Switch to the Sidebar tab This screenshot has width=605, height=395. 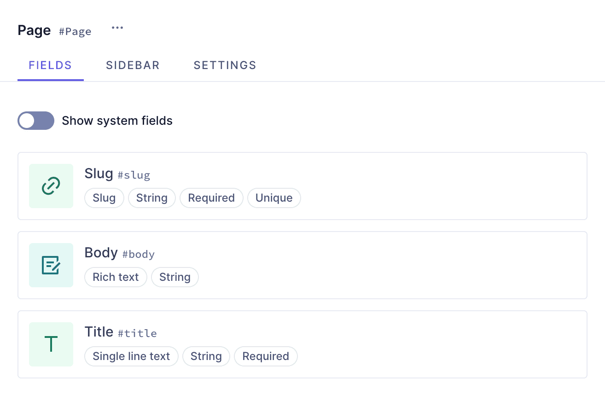point(133,65)
